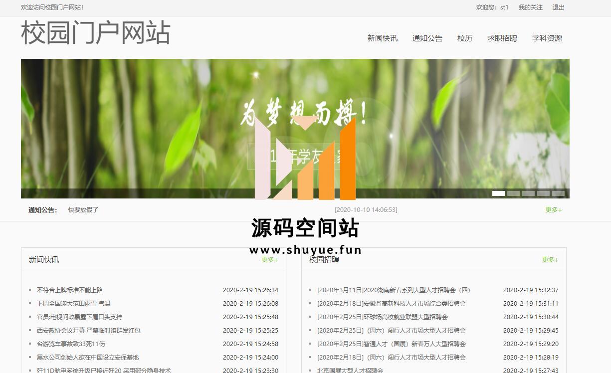611x373 pixels.
Task: Open news item 下周全国迎大范围雨雪 气温
Action: pos(74,303)
